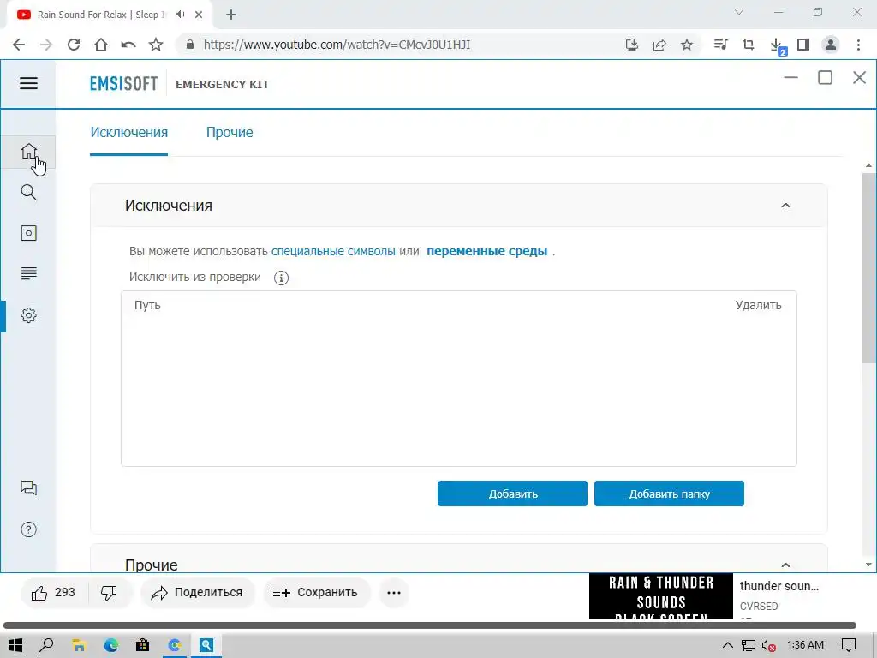Screen dimensions: 877x658
Task: Go to the Emsisoft home overview icon
Action: click(x=28, y=151)
